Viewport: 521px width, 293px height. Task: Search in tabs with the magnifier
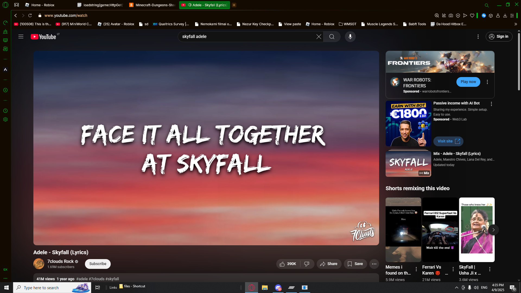click(x=487, y=5)
